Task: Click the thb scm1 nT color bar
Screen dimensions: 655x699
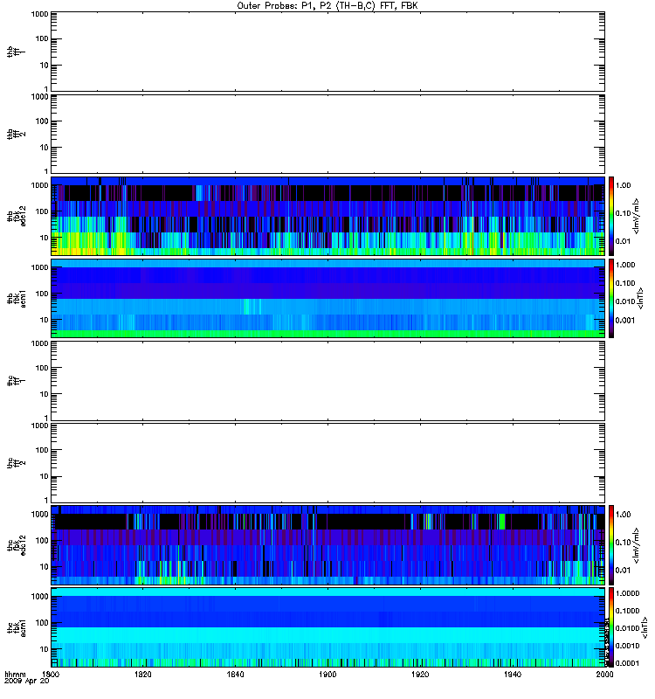Action: [x=611, y=298]
